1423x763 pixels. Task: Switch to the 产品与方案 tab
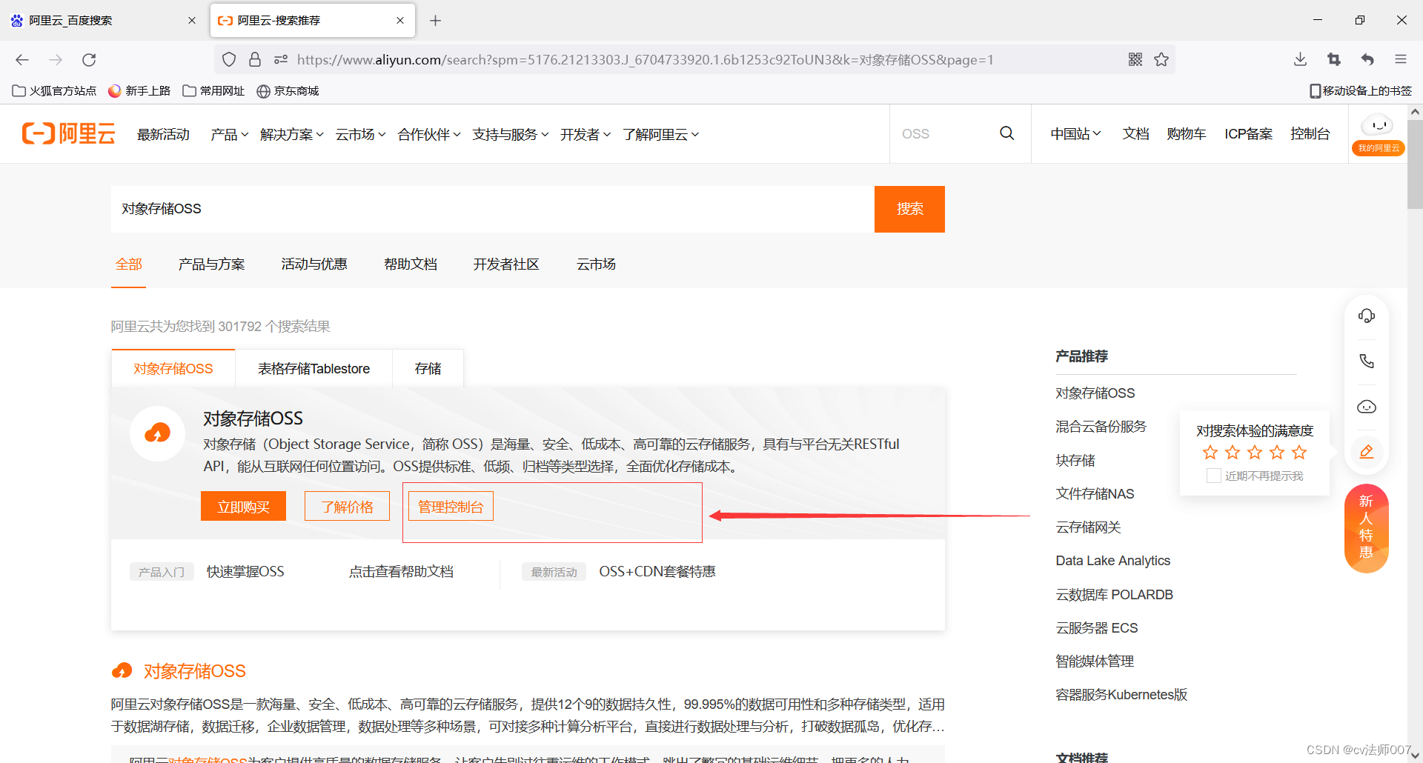pos(211,264)
